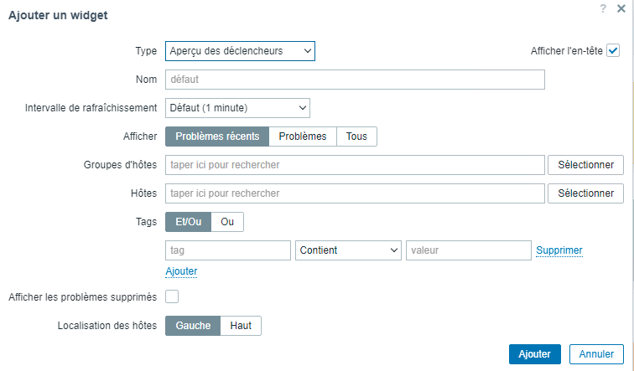Select the Tous display option
Viewport: 634px width, 371px height.
pyautogui.click(x=356, y=137)
